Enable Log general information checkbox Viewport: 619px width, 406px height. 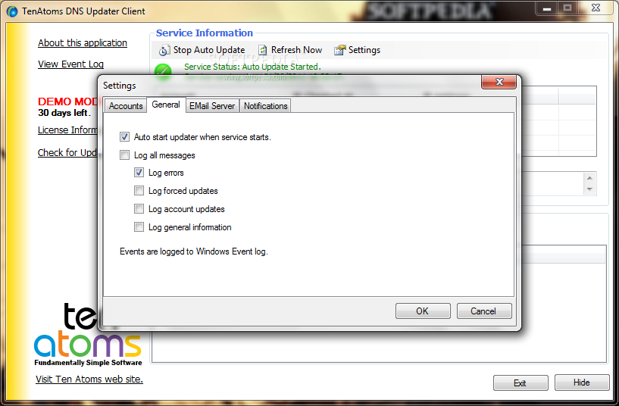pos(139,227)
